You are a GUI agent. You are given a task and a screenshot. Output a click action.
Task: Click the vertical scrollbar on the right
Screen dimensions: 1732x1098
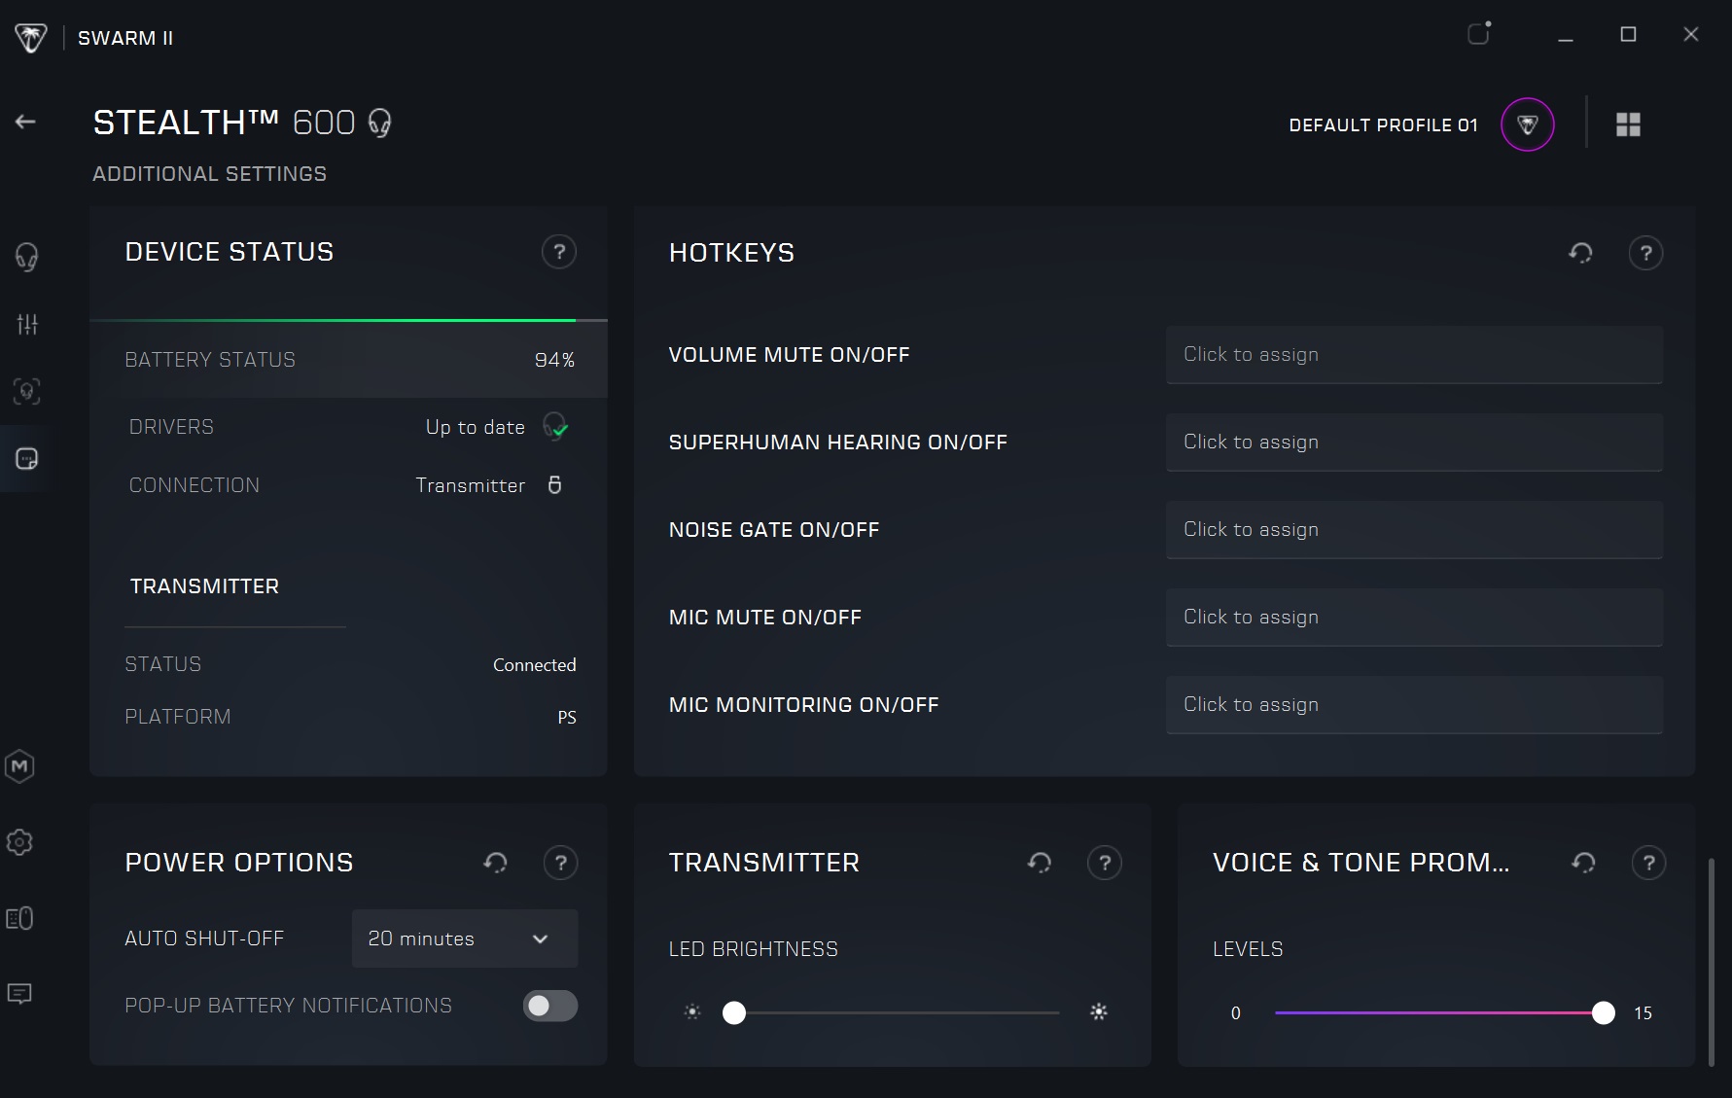coord(1712,961)
